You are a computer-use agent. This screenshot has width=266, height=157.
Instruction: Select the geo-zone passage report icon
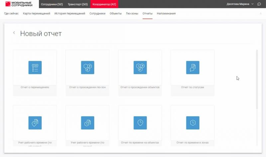click(87, 68)
